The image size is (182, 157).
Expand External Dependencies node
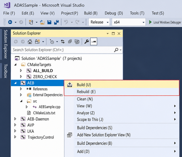(21, 95)
